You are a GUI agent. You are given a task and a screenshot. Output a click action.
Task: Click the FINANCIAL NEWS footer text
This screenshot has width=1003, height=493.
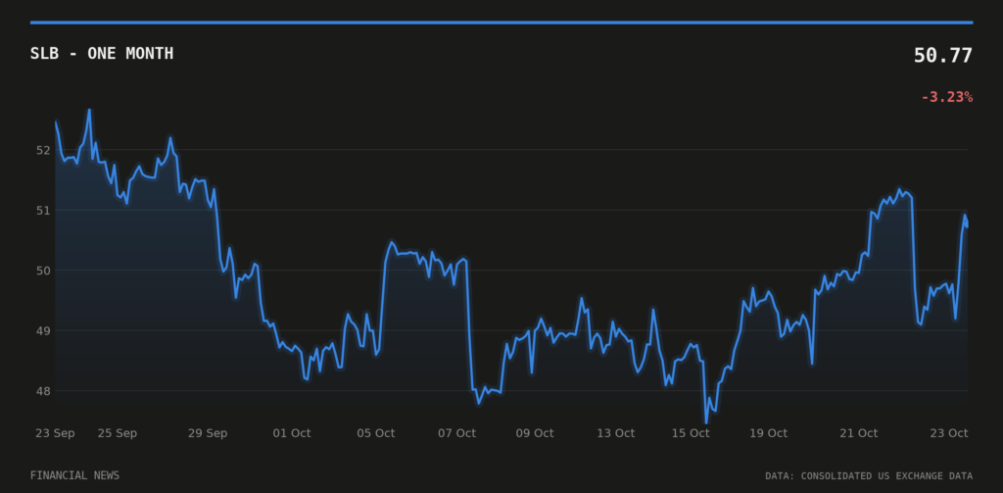74,475
